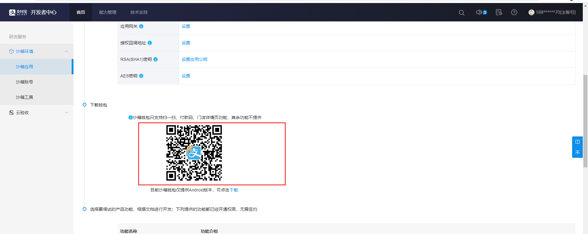The image size is (588, 234).
Task: Click 开发者中心 title
Action: 43,12
